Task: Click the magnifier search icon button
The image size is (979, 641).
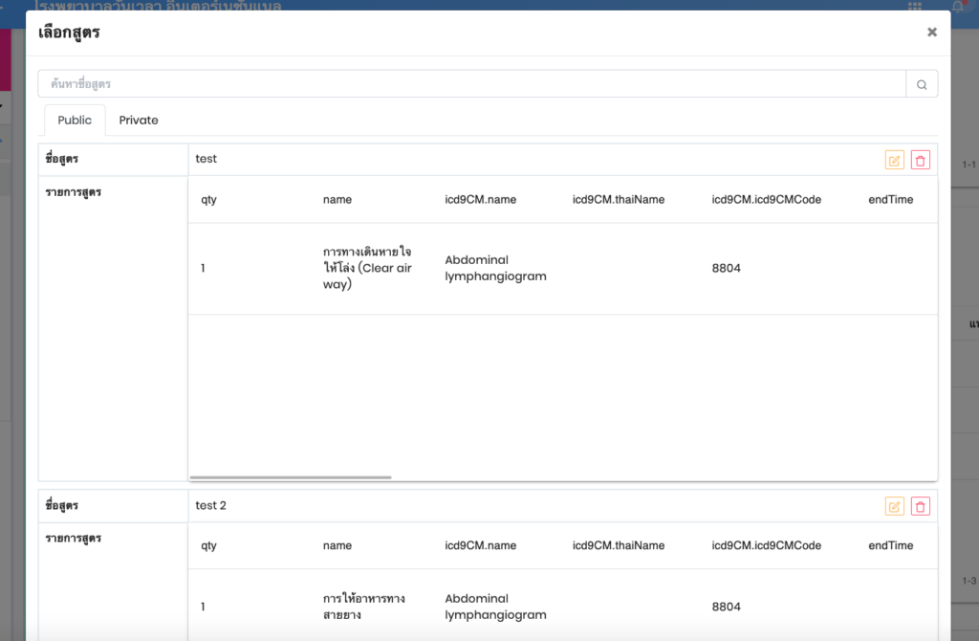Action: tap(922, 84)
